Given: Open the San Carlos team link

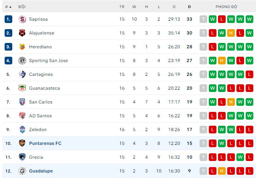Looking at the screenshot, I should tap(41, 102).
